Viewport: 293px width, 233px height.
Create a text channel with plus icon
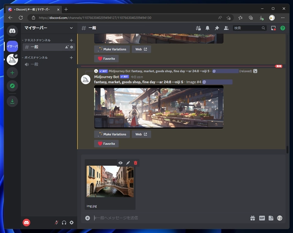[x=71, y=40]
